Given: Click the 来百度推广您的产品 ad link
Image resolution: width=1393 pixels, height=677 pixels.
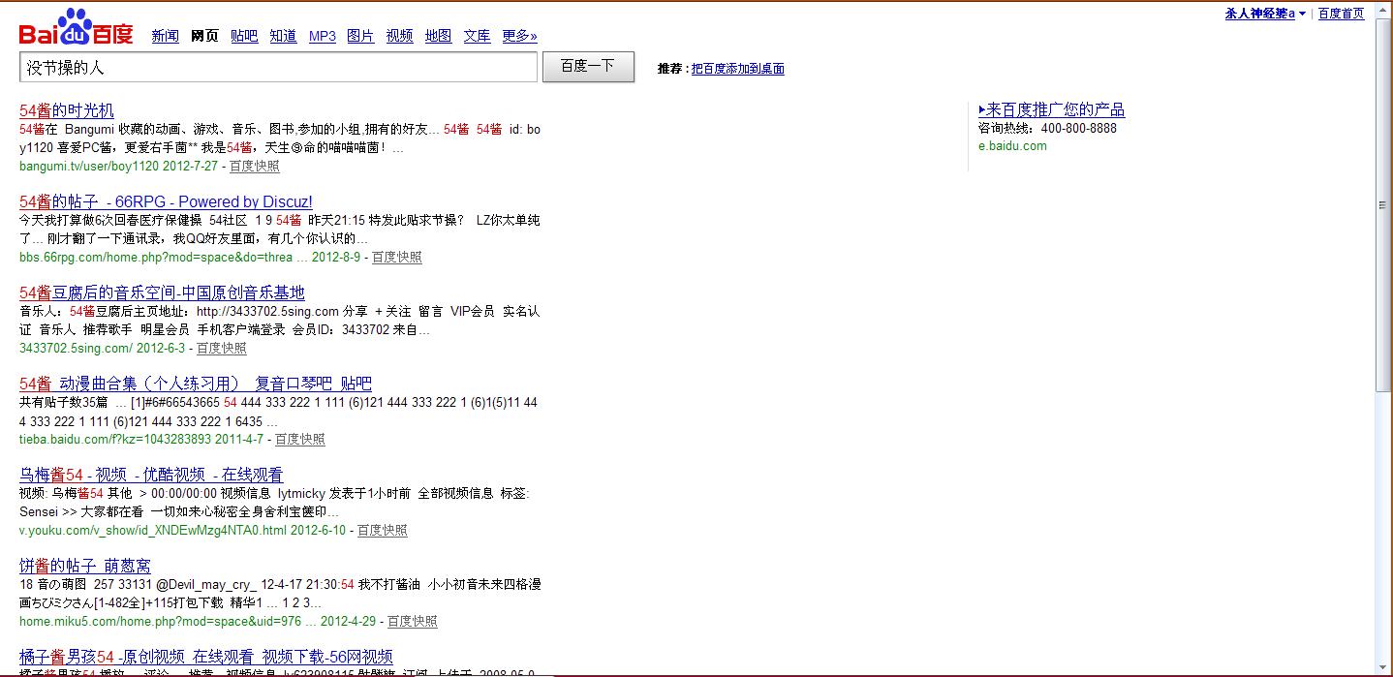Looking at the screenshot, I should tap(1052, 109).
